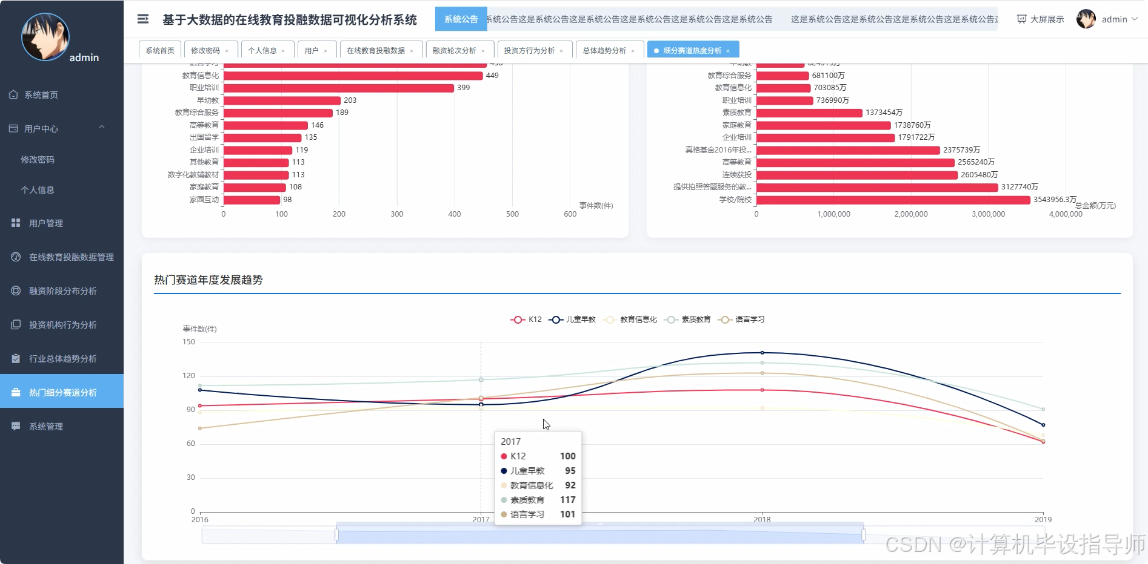The height and width of the screenshot is (564, 1148).
Task: Toggle the K12 series in chart legend
Action: (526, 320)
